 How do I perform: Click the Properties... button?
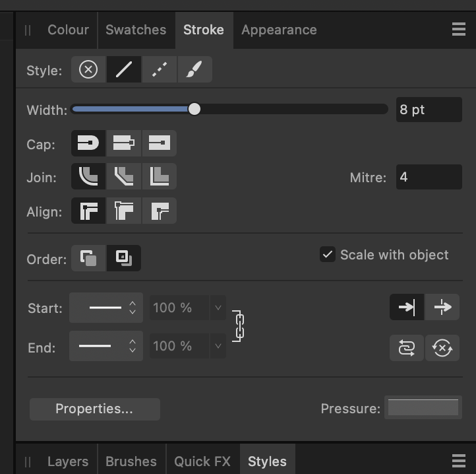point(95,409)
